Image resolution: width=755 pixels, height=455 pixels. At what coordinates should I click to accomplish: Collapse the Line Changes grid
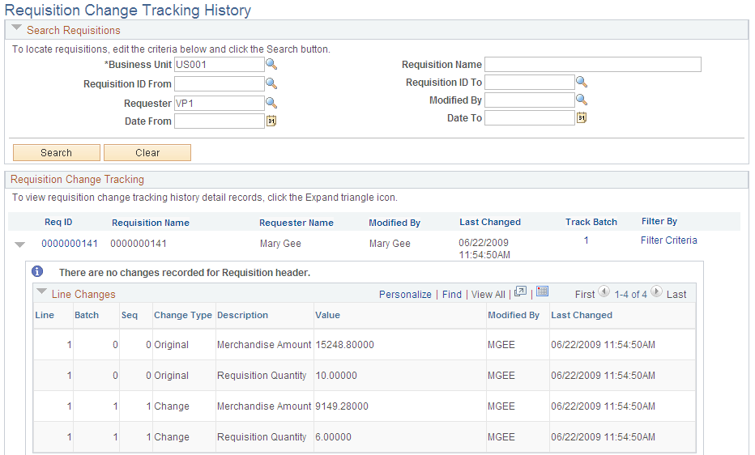[42, 291]
